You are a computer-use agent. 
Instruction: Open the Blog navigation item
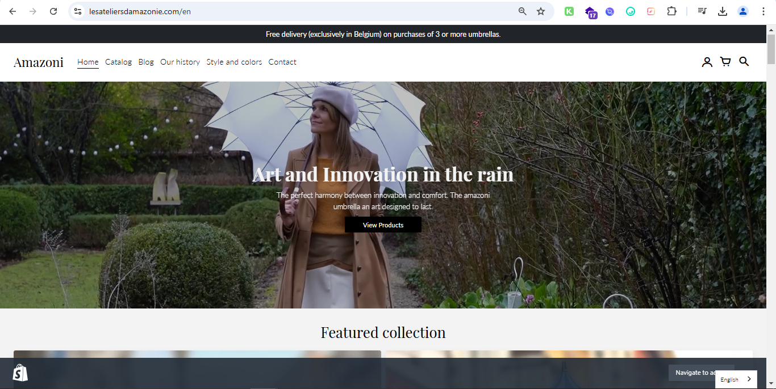(x=146, y=62)
